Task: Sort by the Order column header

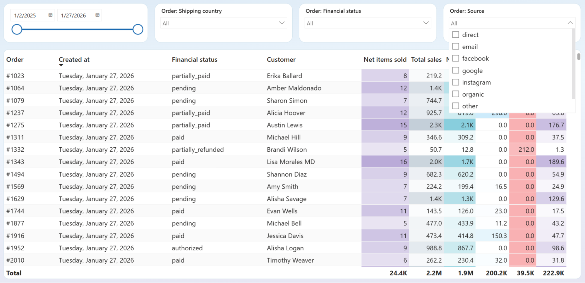Action: point(15,60)
